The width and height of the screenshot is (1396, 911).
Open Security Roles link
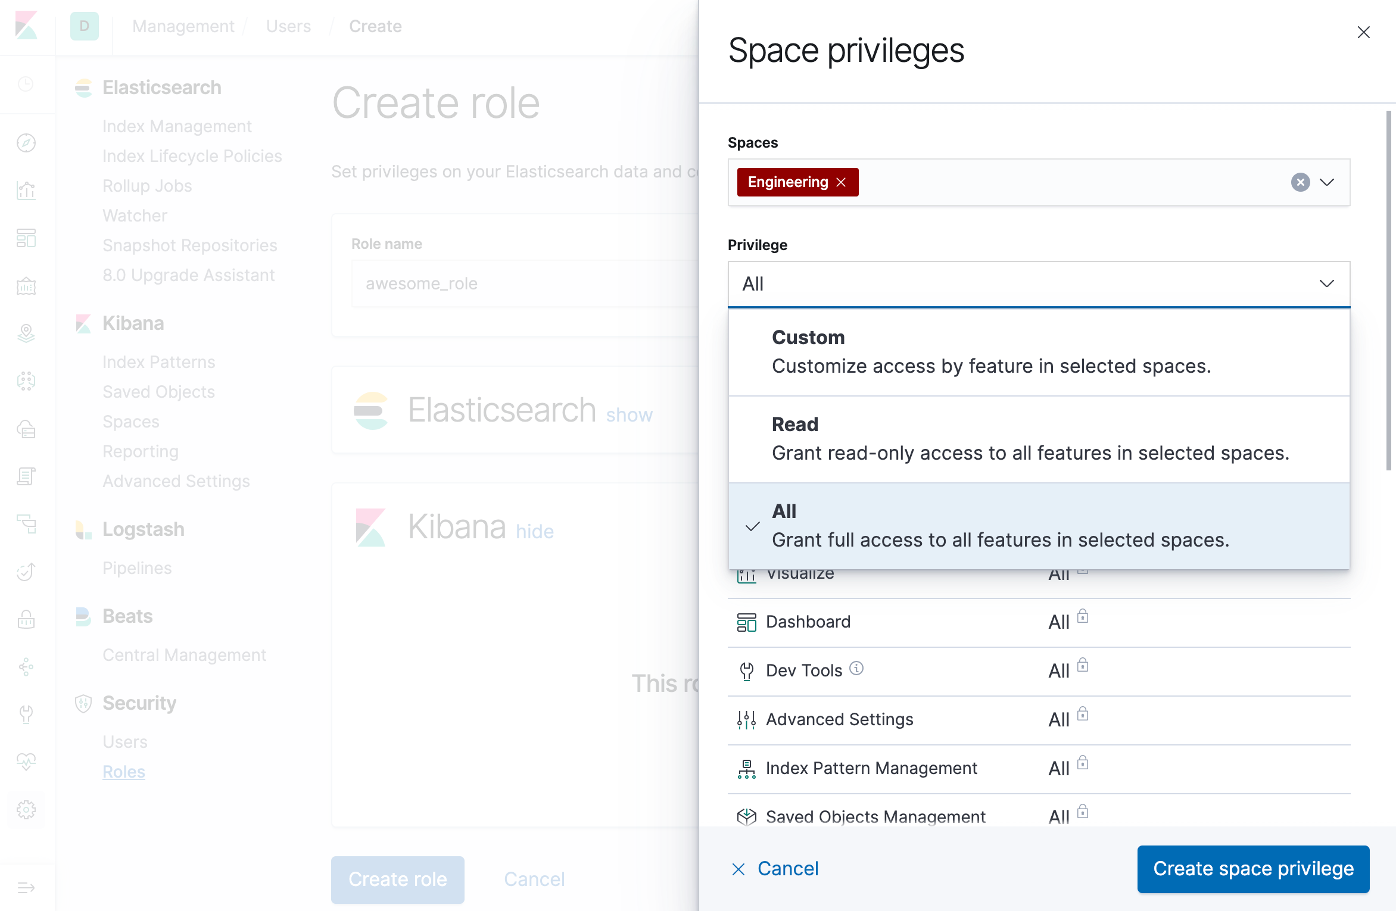124,772
